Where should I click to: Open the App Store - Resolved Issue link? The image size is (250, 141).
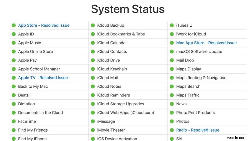(x=44, y=25)
